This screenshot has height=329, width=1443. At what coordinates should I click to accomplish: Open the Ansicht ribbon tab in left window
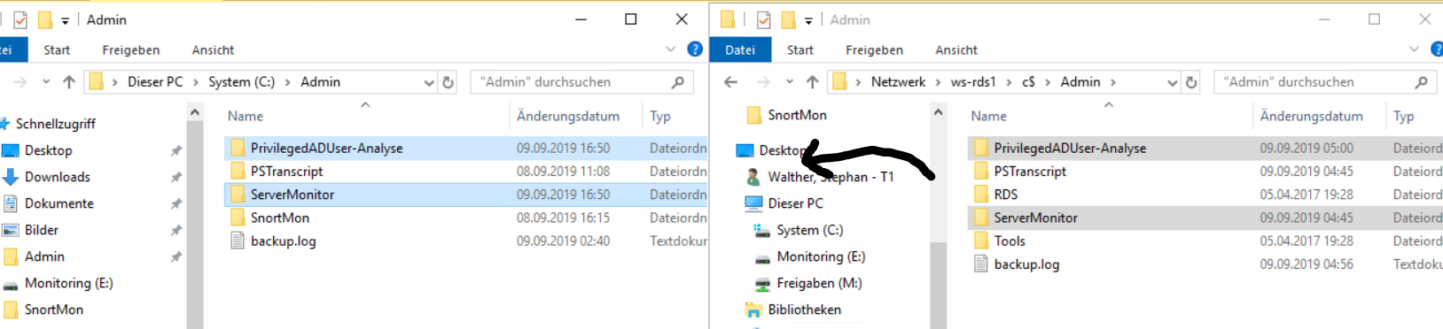coord(213,50)
